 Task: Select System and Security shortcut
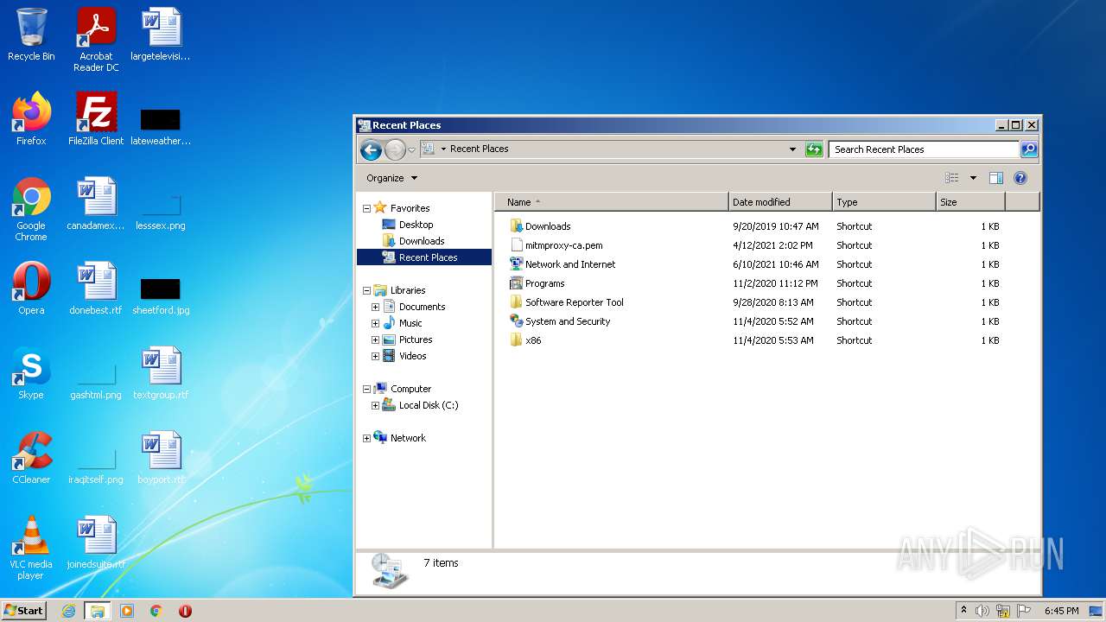(568, 321)
